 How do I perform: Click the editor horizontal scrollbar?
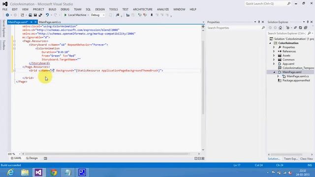point(107,154)
